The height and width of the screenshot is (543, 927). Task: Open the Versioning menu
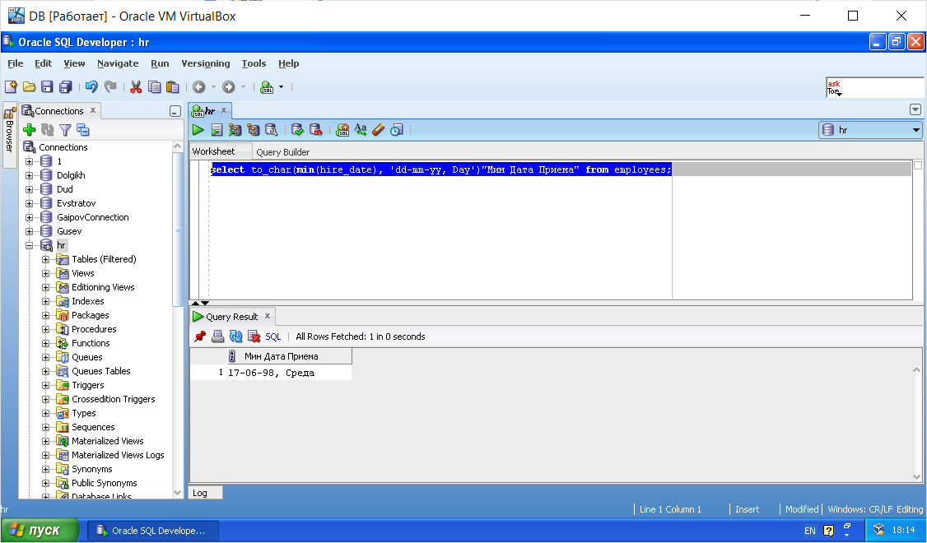click(x=206, y=63)
